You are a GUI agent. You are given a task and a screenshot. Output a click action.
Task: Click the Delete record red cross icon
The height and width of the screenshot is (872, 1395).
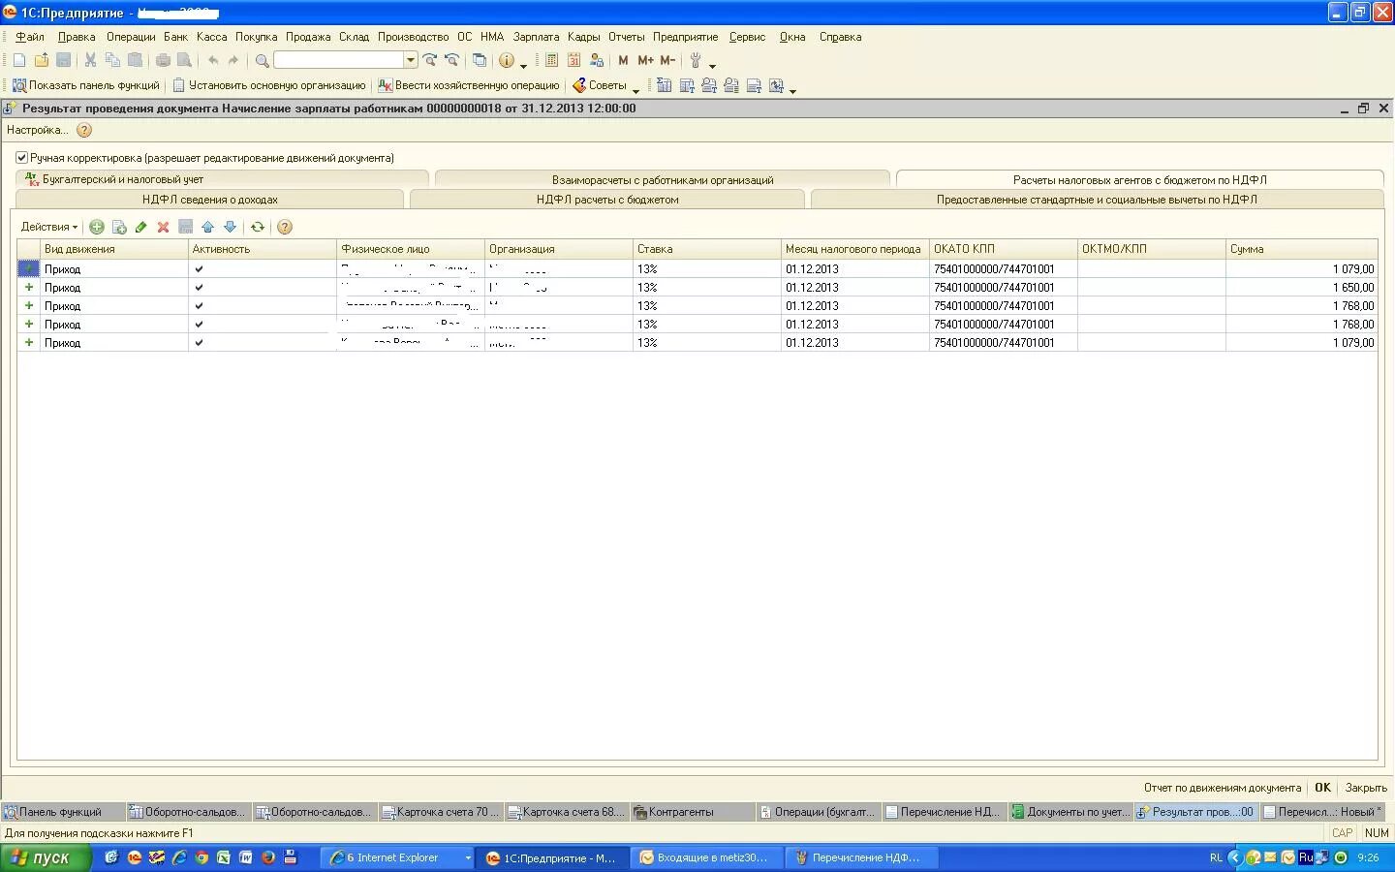(x=163, y=227)
